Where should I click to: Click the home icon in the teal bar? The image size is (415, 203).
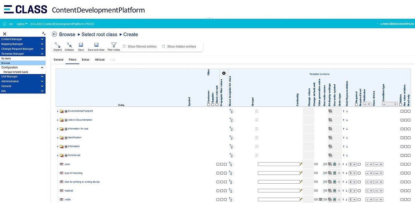tap(4, 24)
